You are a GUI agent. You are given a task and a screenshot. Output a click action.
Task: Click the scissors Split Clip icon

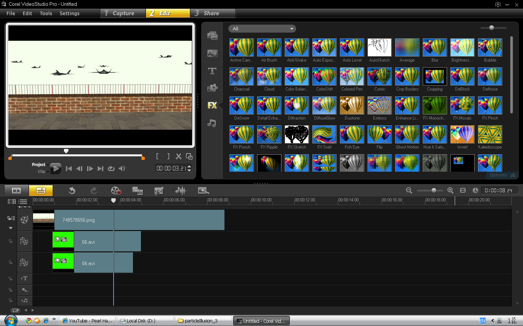click(178, 156)
